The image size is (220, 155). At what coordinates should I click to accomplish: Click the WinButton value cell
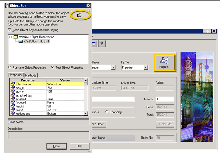(65, 84)
